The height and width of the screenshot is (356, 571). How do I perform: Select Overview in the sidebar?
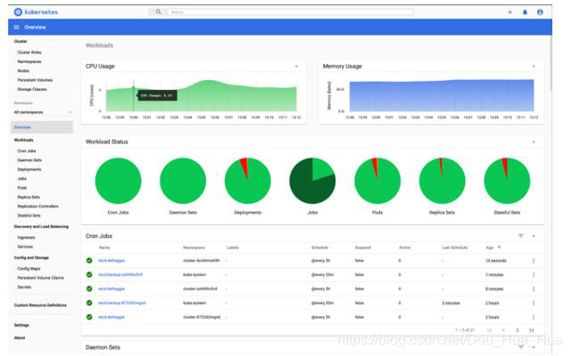pos(42,127)
